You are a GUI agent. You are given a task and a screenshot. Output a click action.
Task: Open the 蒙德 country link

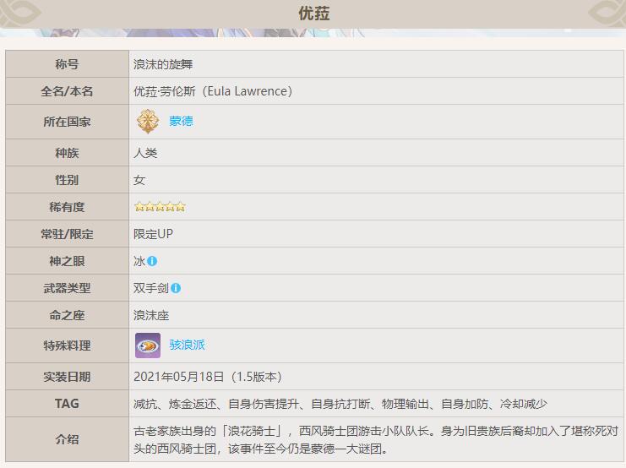pos(181,121)
